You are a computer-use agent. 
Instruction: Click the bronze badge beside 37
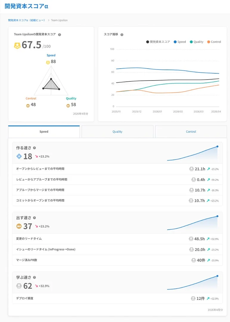click(x=19, y=226)
